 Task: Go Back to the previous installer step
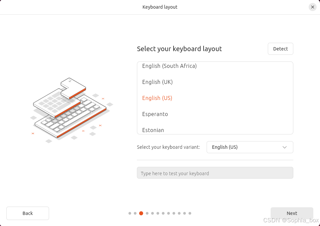[28, 213]
